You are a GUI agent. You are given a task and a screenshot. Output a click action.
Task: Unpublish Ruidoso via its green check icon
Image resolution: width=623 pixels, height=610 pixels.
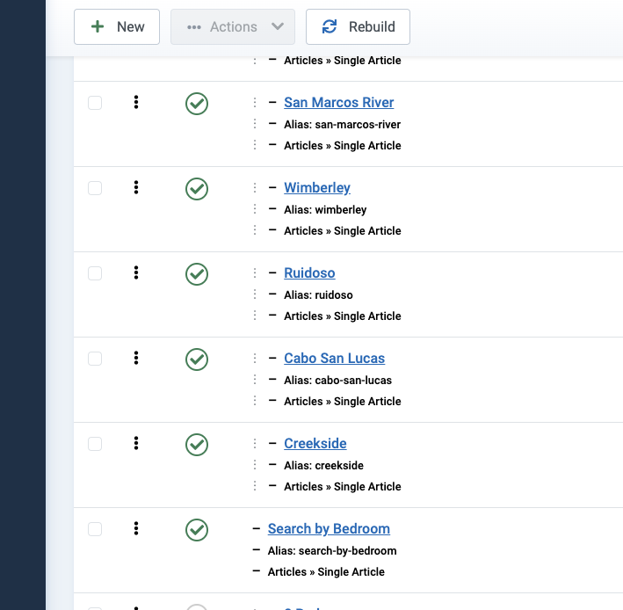tap(197, 274)
